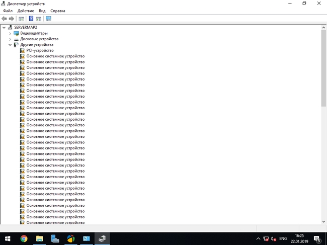
Task: Open the Файл menu
Action: [8, 11]
